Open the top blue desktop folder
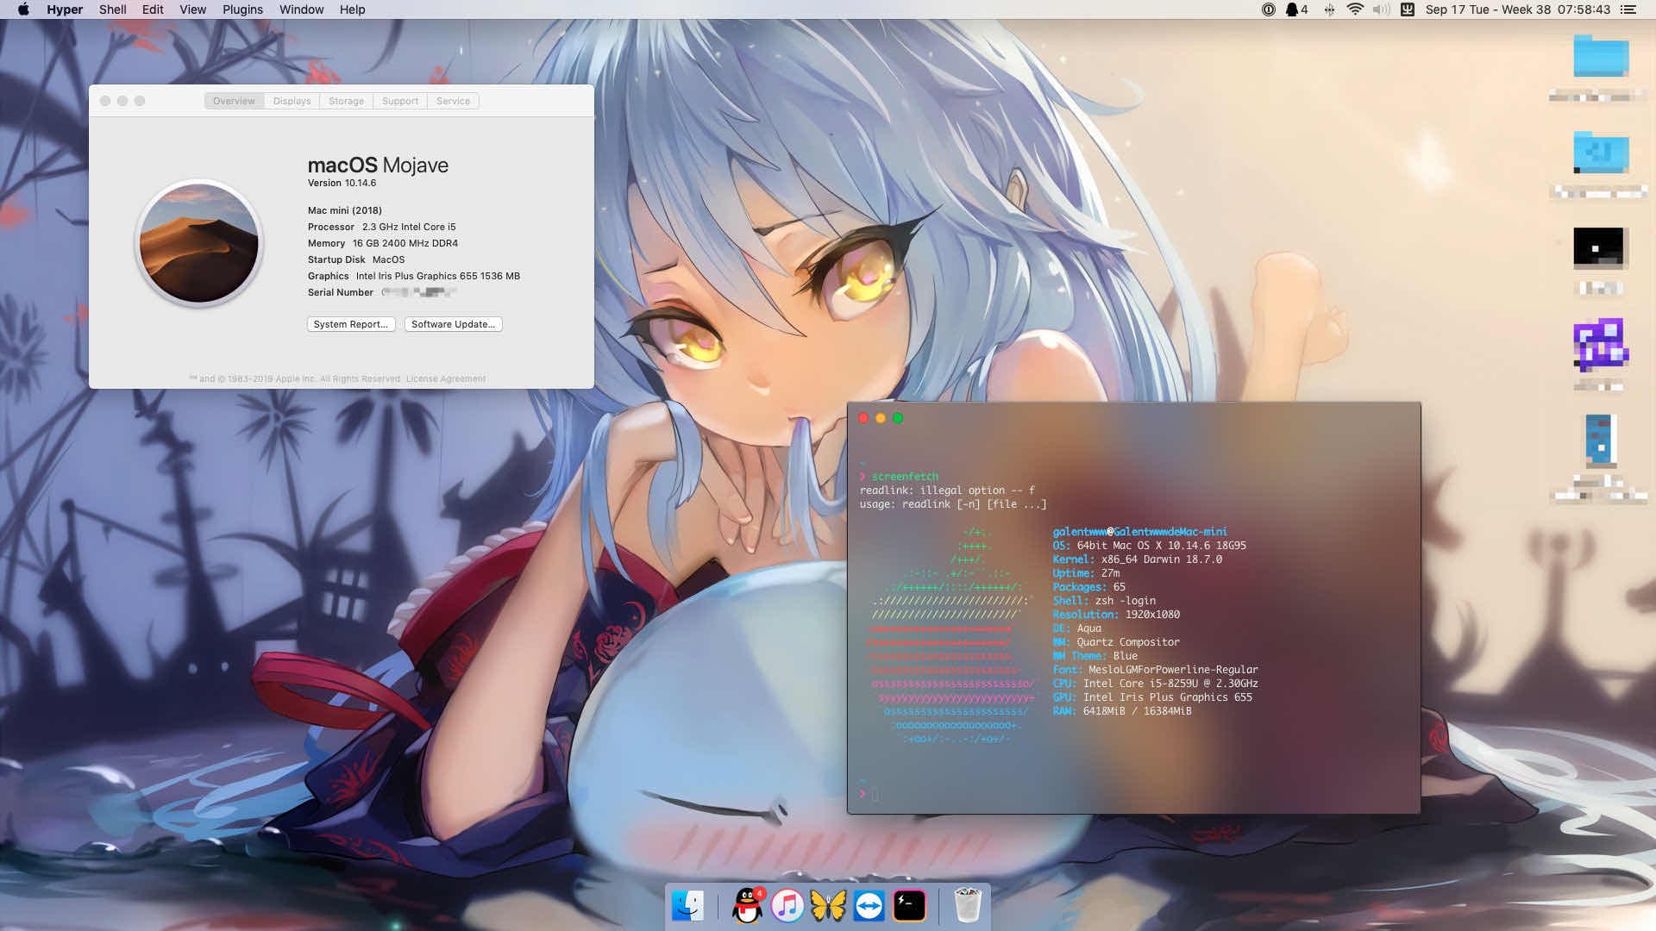Image resolution: width=1656 pixels, height=931 pixels. click(x=1601, y=56)
